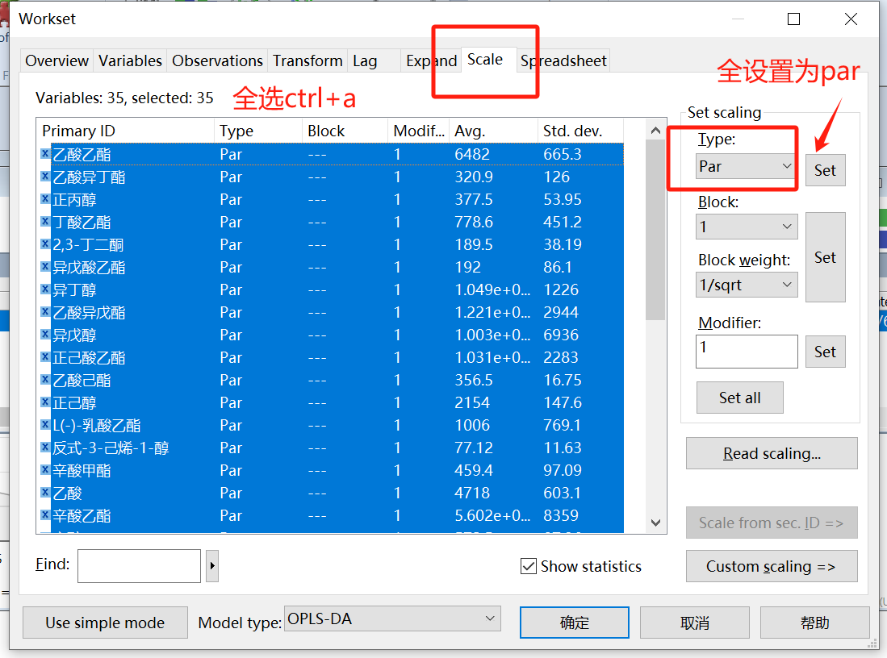Expand the Block number dropdown
The width and height of the screenshot is (887, 658).
click(746, 227)
